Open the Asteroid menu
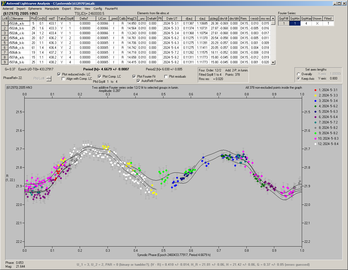The image size is (348, 270). click(8, 9)
